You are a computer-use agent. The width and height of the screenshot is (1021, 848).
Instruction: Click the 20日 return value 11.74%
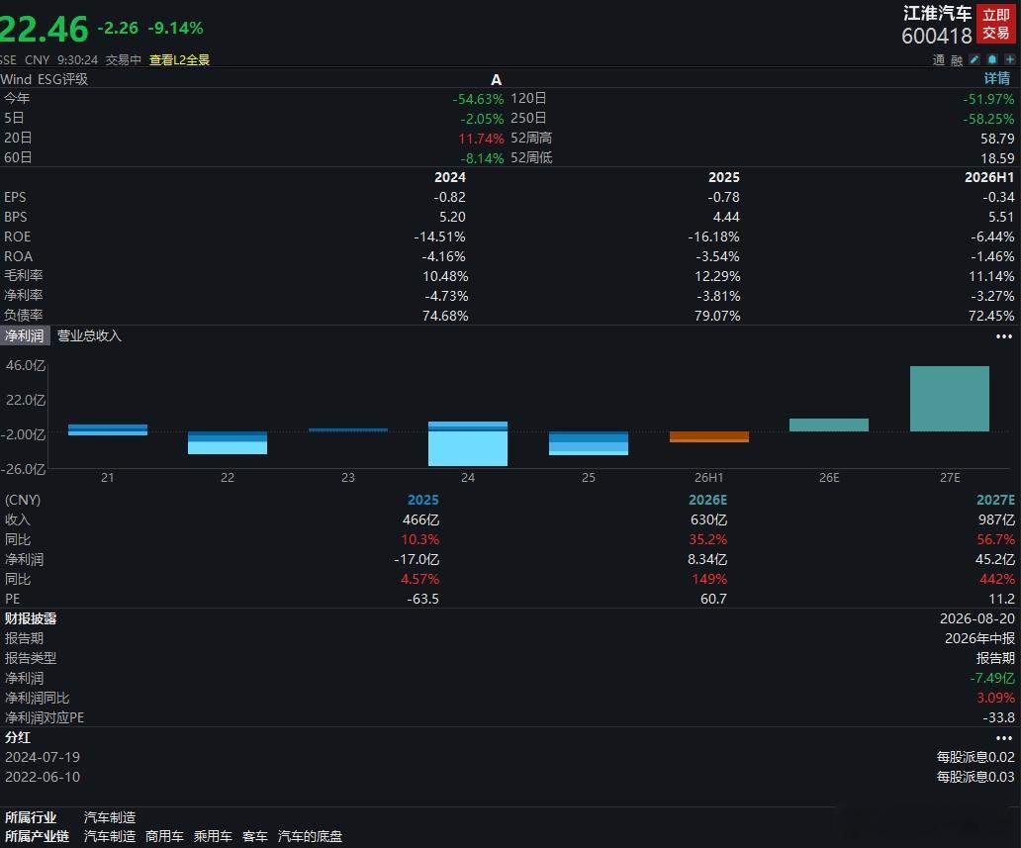[x=481, y=139]
